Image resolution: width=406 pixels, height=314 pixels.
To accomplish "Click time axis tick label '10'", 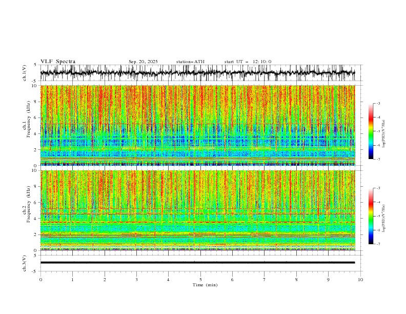I will (360, 280).
